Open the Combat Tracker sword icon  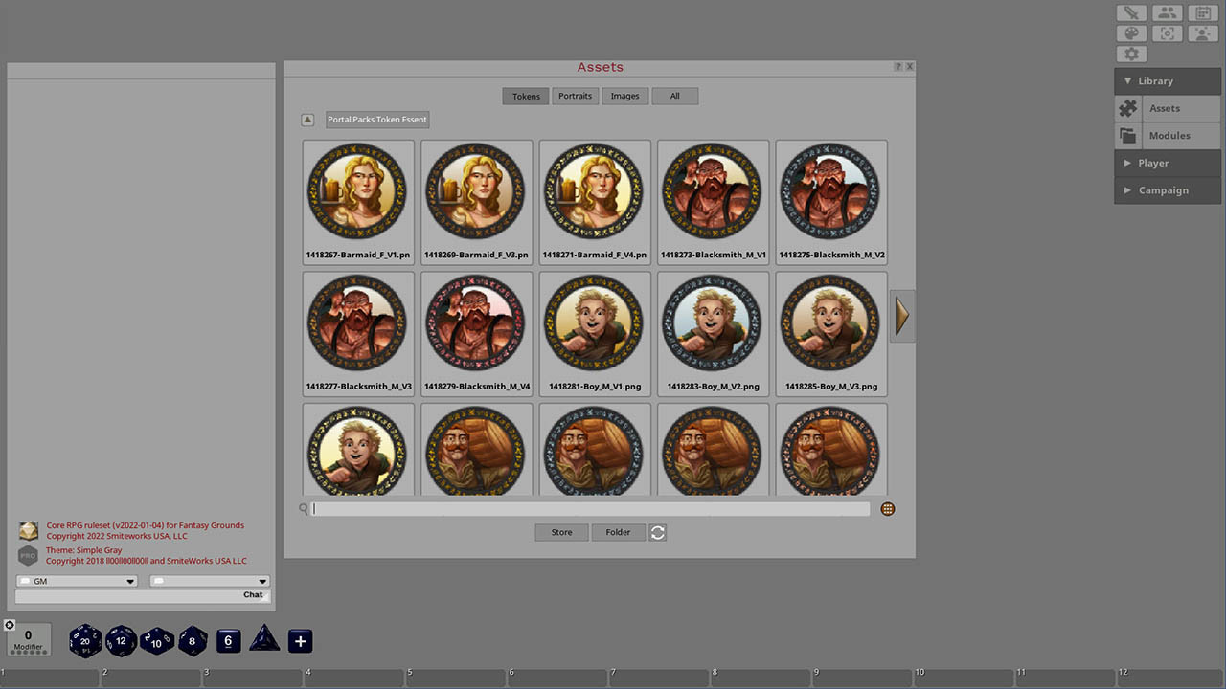point(1131,12)
